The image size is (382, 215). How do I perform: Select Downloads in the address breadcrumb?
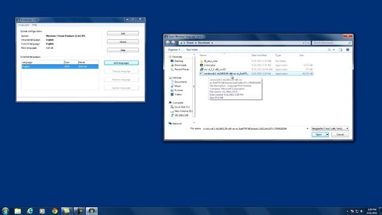click(x=204, y=43)
